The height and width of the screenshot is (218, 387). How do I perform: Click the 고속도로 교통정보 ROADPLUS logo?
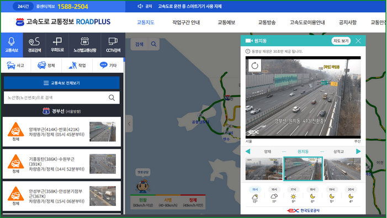point(63,22)
